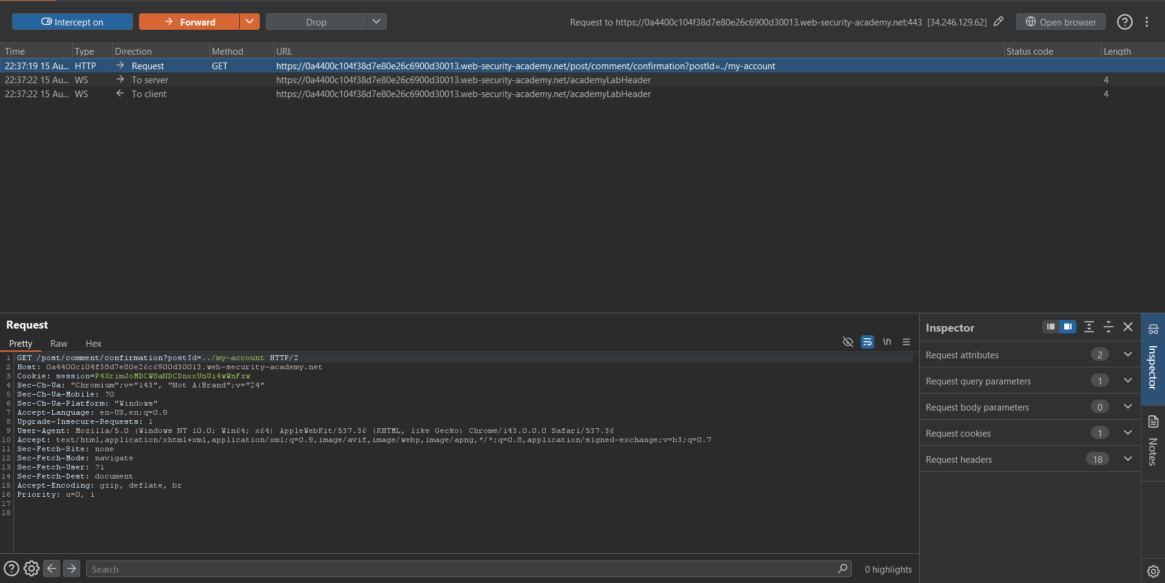Select the GET confirmation request row

tap(582, 66)
